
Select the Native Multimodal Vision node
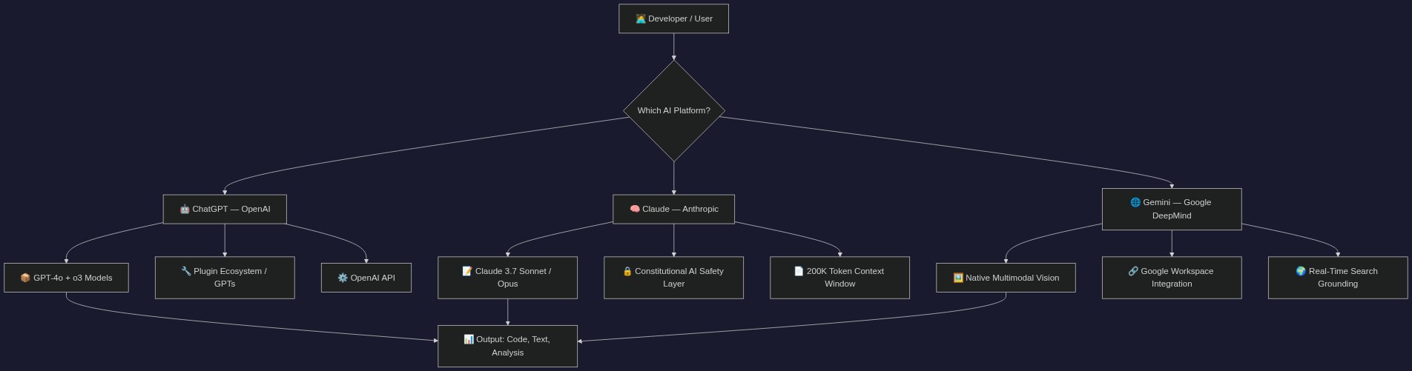(1006, 278)
